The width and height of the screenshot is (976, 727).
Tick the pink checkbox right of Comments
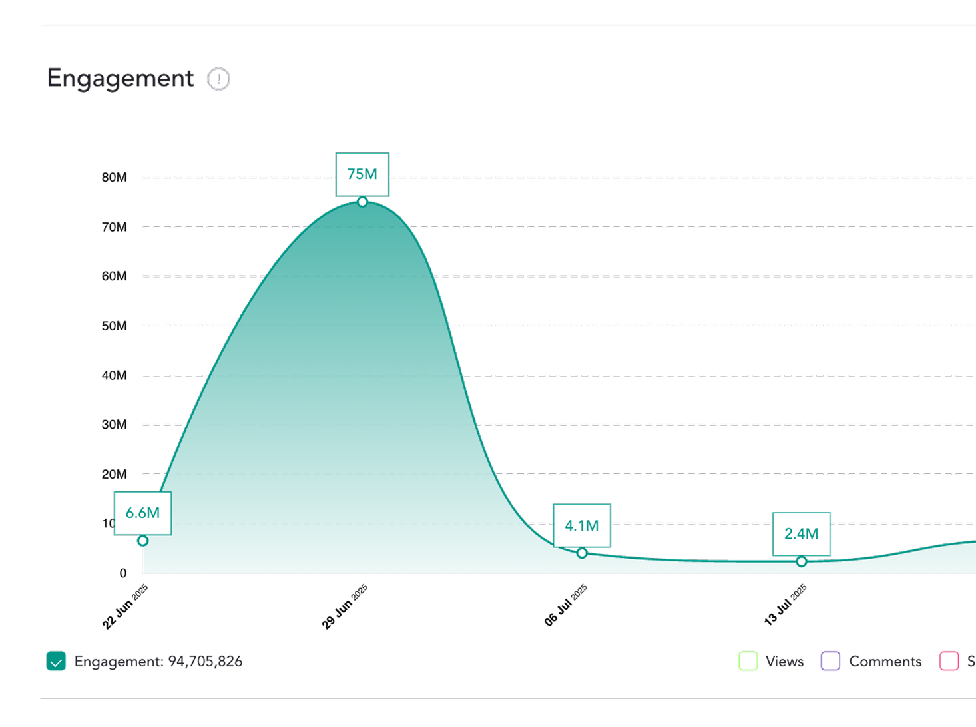(949, 661)
